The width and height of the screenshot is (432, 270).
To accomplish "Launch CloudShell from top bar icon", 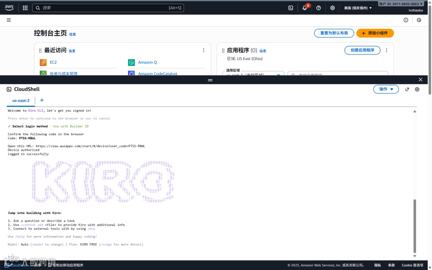I will coord(291,8).
